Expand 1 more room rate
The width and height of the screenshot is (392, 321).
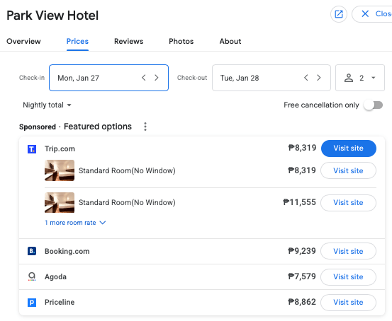tap(75, 223)
